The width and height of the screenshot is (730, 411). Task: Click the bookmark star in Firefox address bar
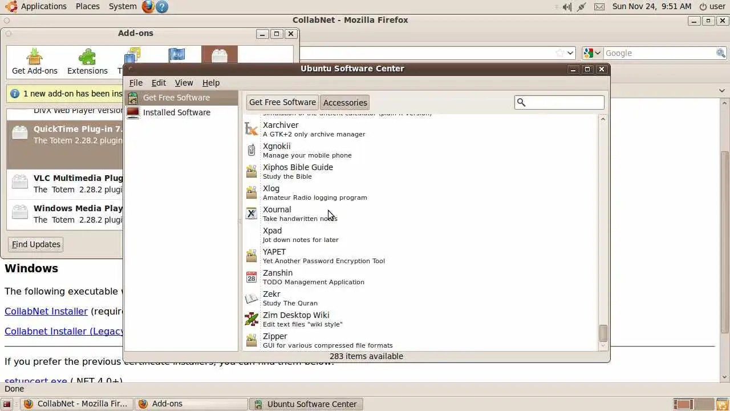(560, 53)
